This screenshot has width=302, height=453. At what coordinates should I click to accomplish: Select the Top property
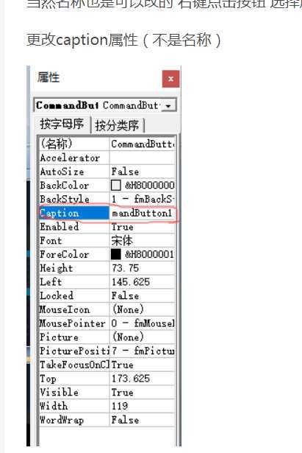click(74, 379)
